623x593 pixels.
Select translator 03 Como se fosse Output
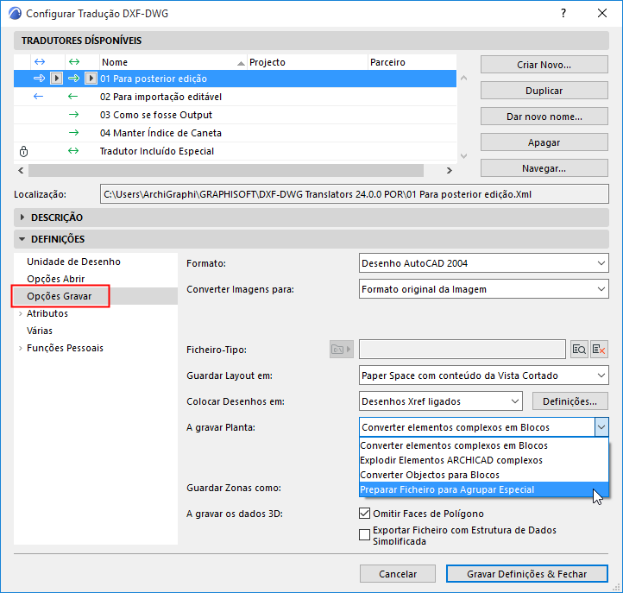(235, 115)
